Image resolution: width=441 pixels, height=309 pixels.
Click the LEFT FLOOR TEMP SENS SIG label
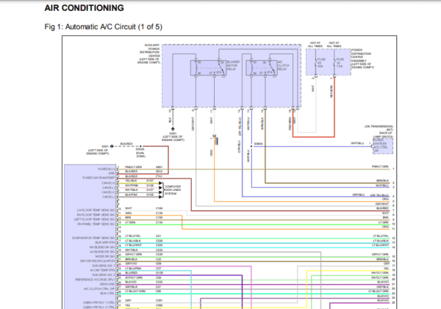click(95, 219)
